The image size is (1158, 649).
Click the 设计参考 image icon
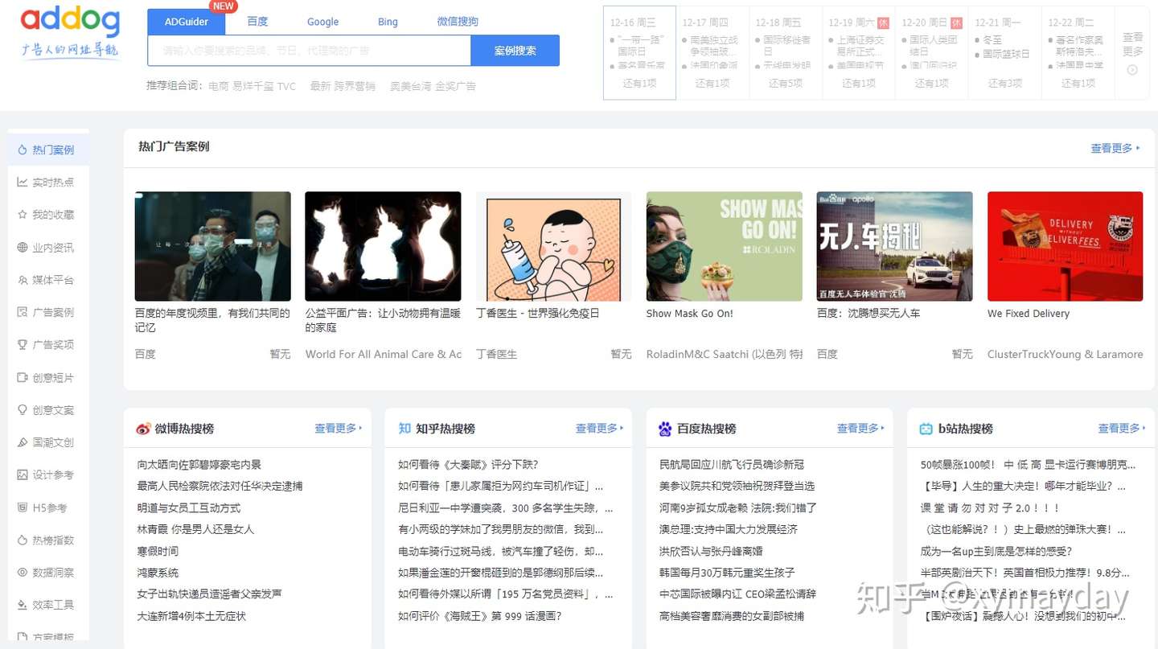point(22,475)
